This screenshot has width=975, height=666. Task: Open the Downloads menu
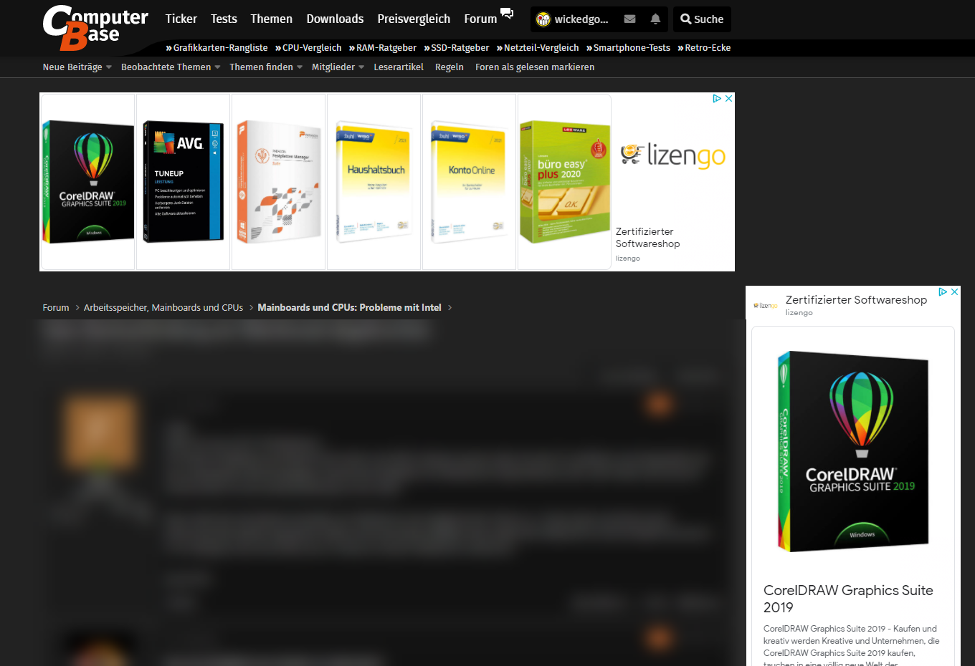[335, 19]
